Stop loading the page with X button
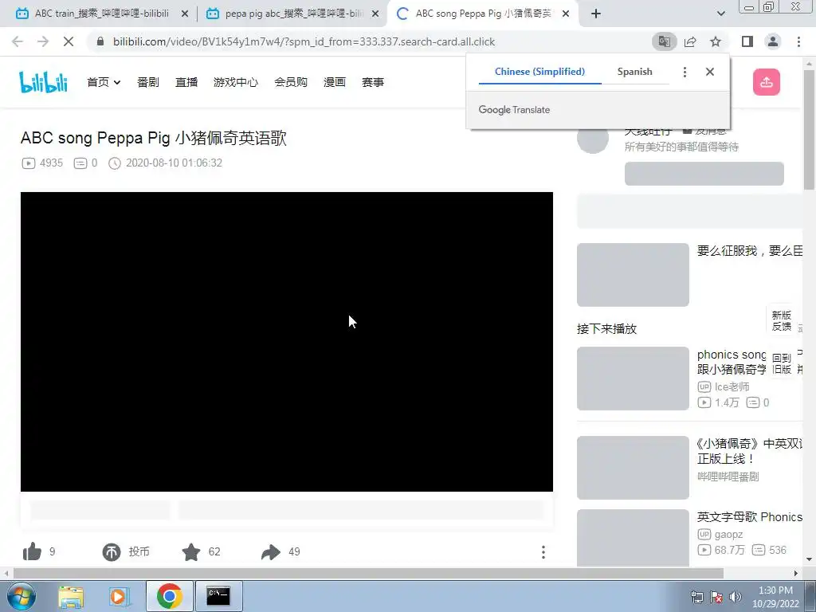Image resolution: width=816 pixels, height=612 pixels. pyautogui.click(x=69, y=41)
